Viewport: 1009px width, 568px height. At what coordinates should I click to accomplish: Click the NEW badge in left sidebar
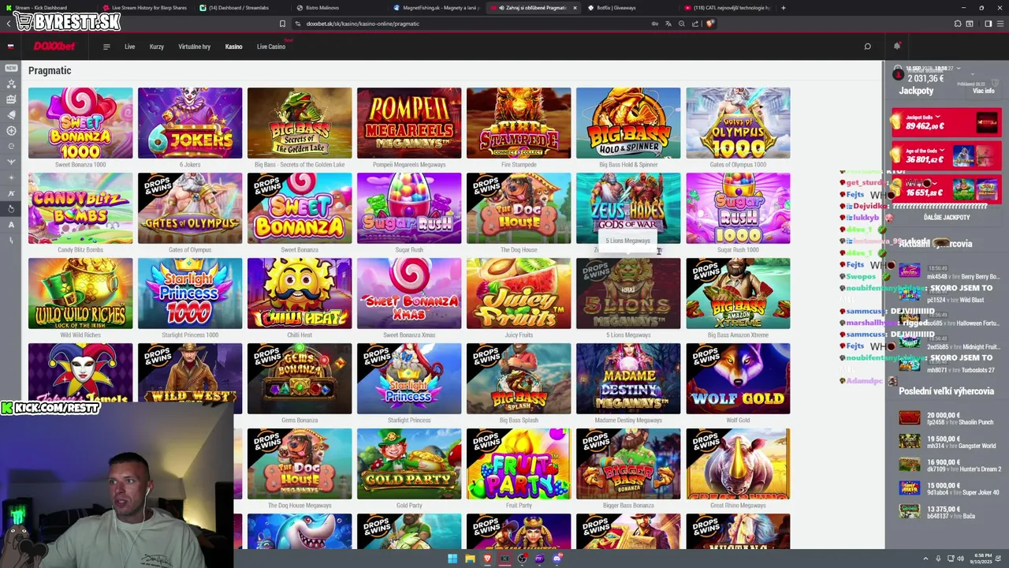(x=11, y=68)
